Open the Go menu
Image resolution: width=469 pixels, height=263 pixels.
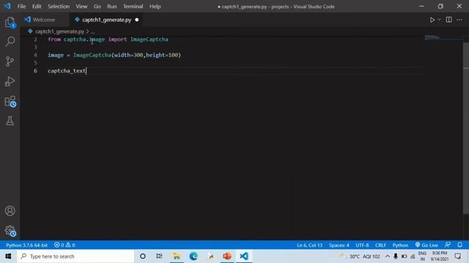(x=97, y=7)
